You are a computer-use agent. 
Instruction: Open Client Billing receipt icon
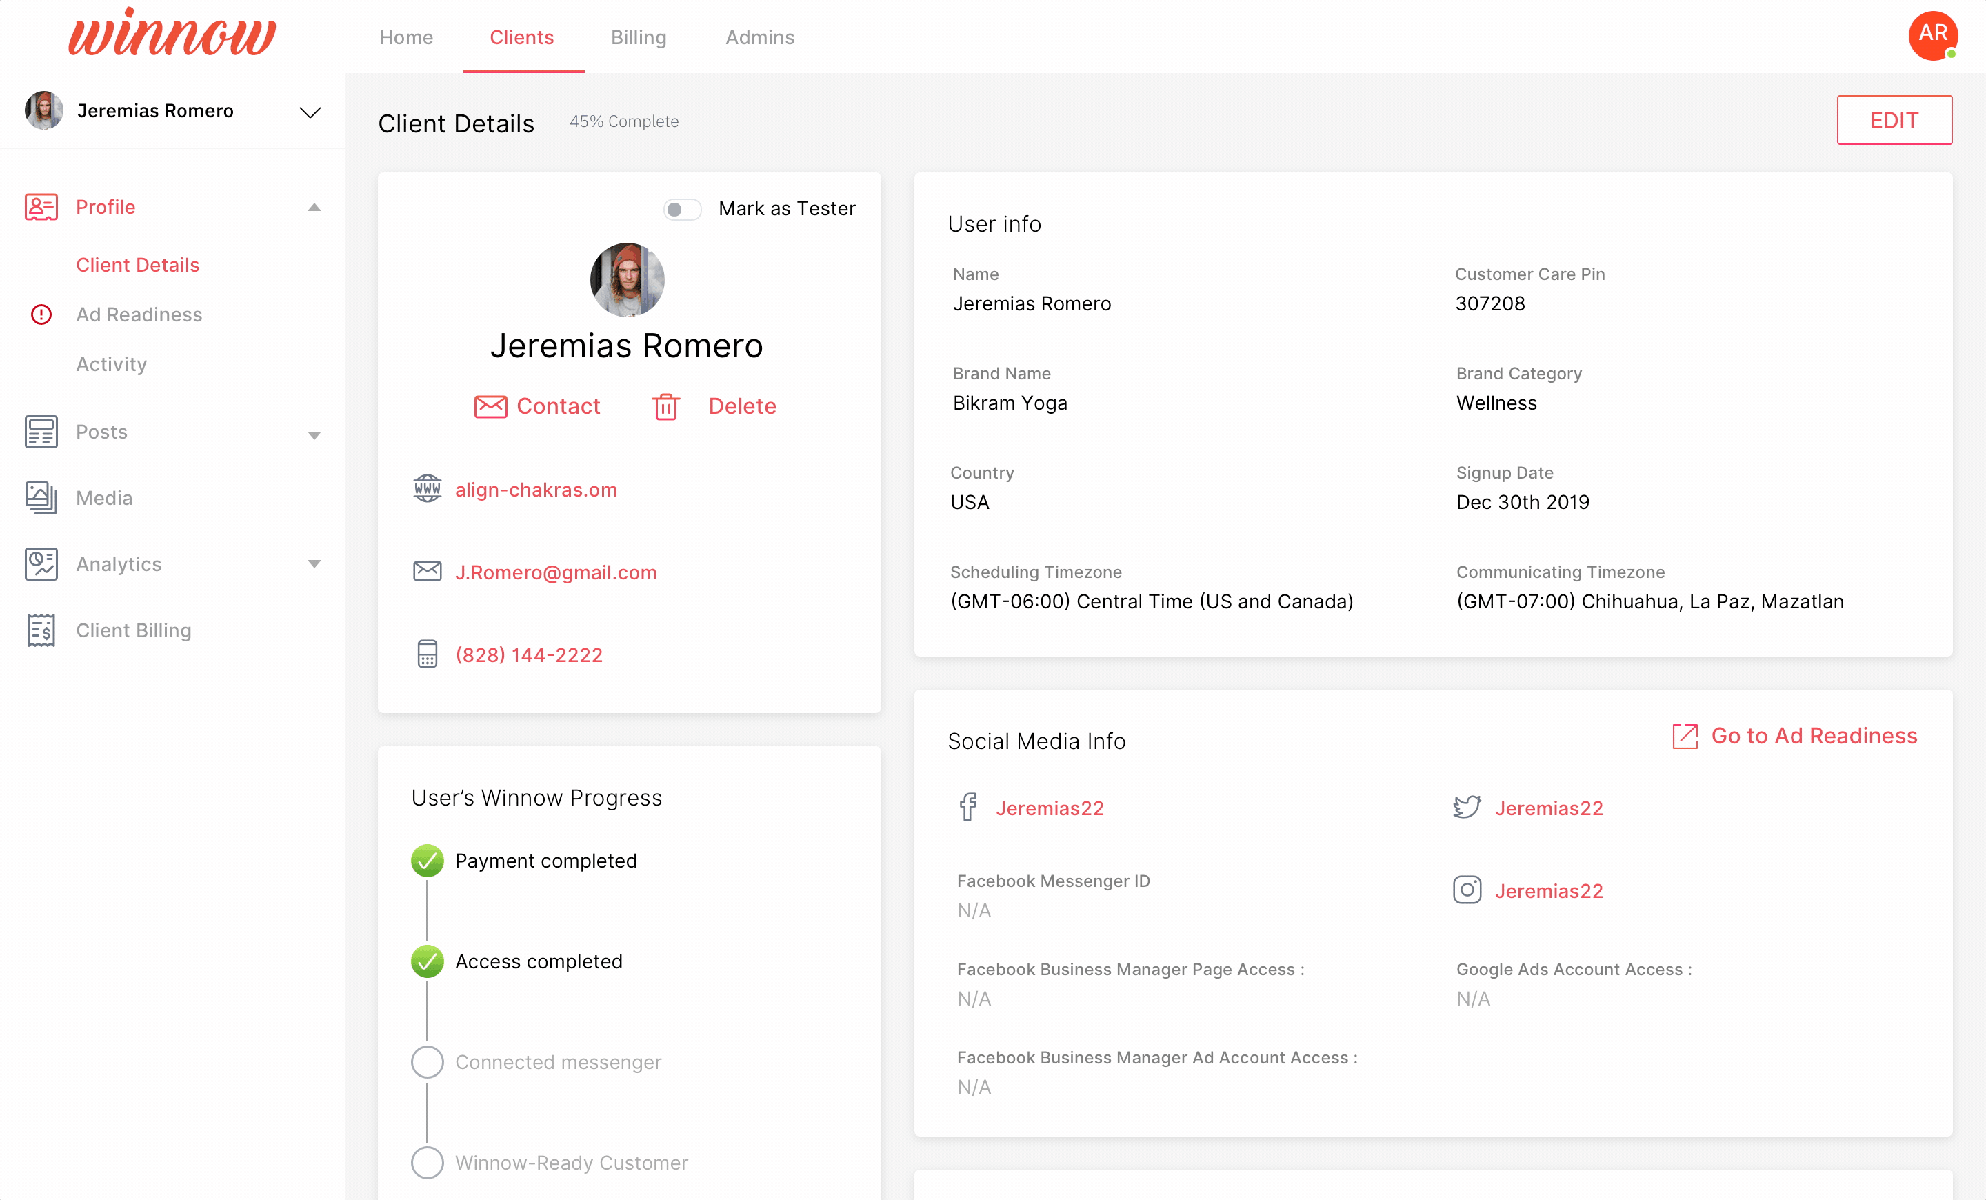click(40, 630)
